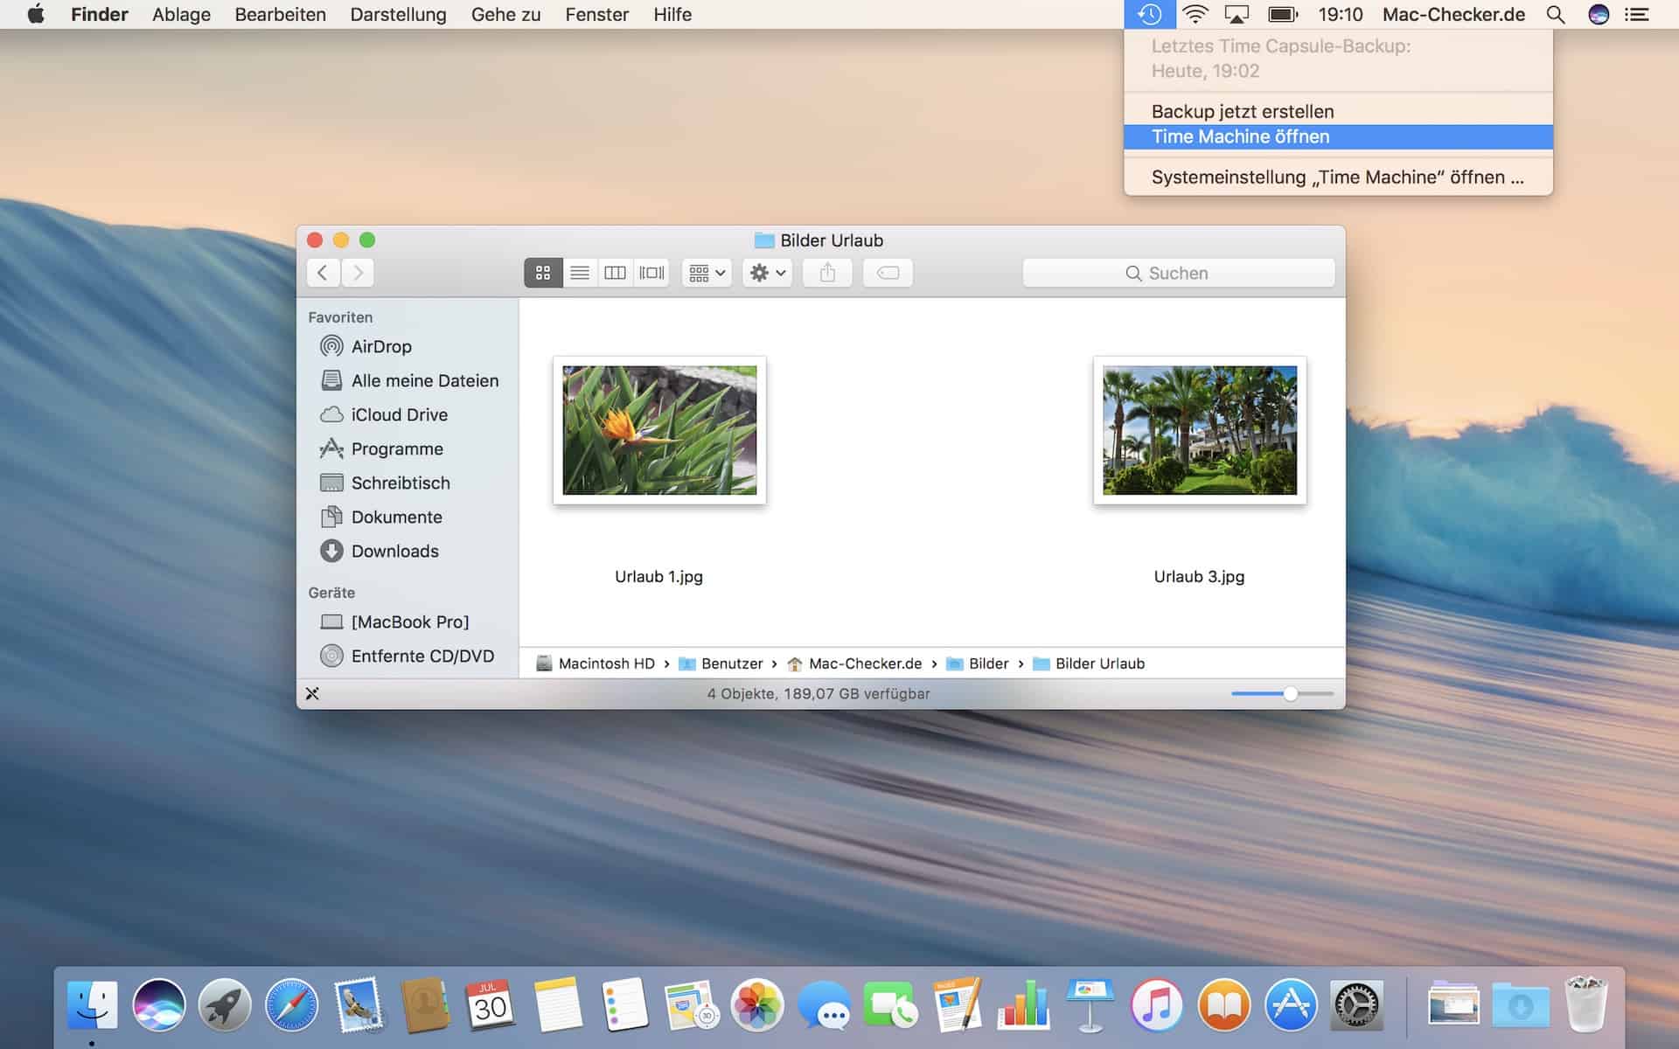Image resolution: width=1679 pixels, height=1049 pixels.
Task: Open the gear action menu
Action: (x=768, y=273)
